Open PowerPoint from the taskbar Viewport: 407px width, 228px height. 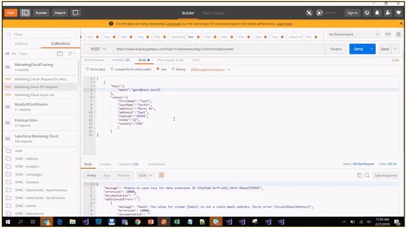(151, 222)
